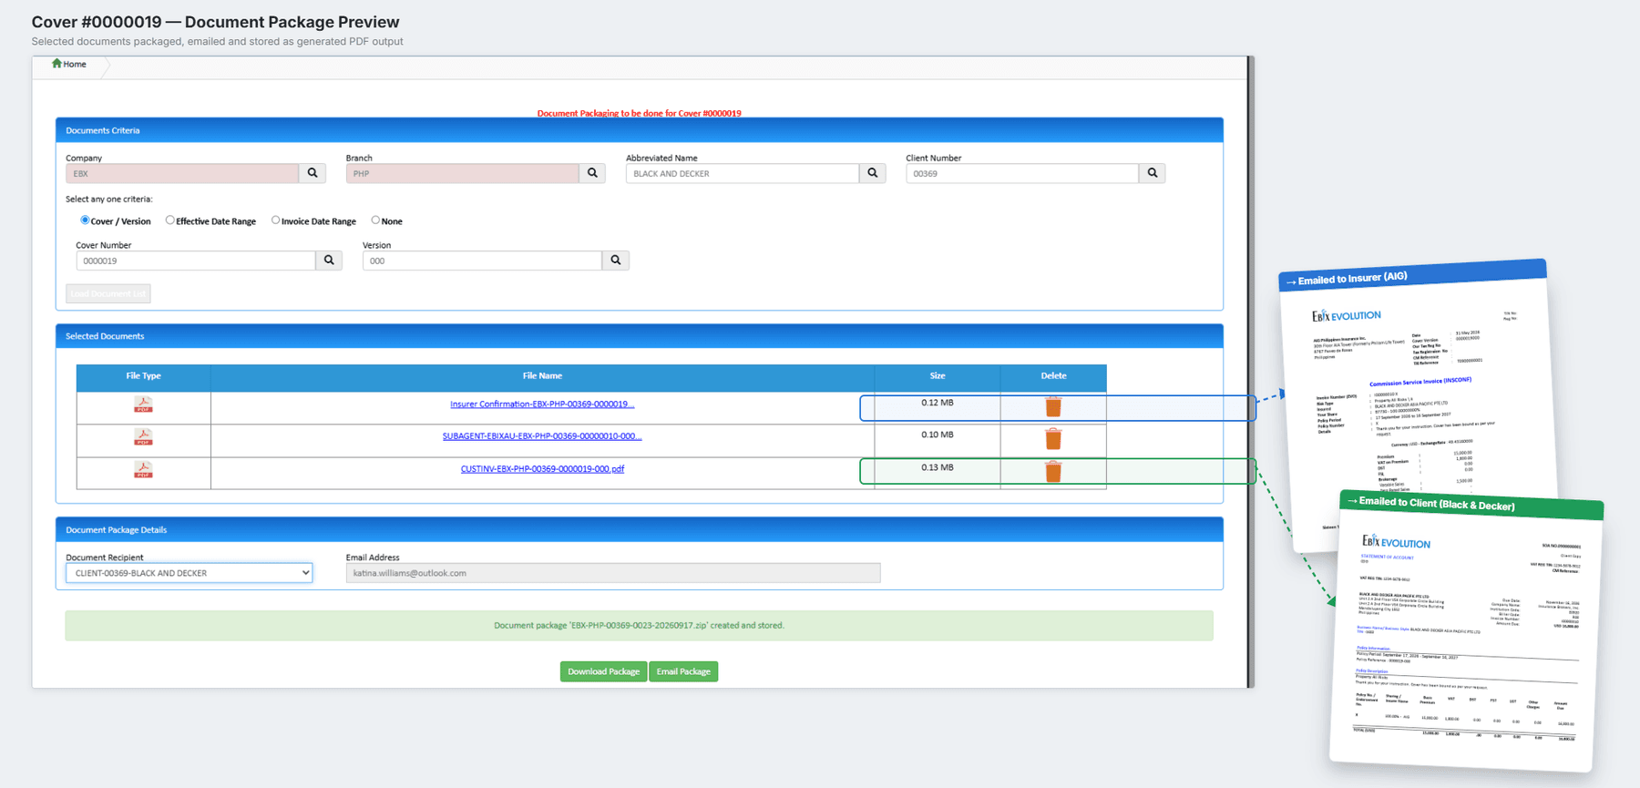Click the 'created and stored' package message
The image size is (1640, 788).
(x=639, y=626)
